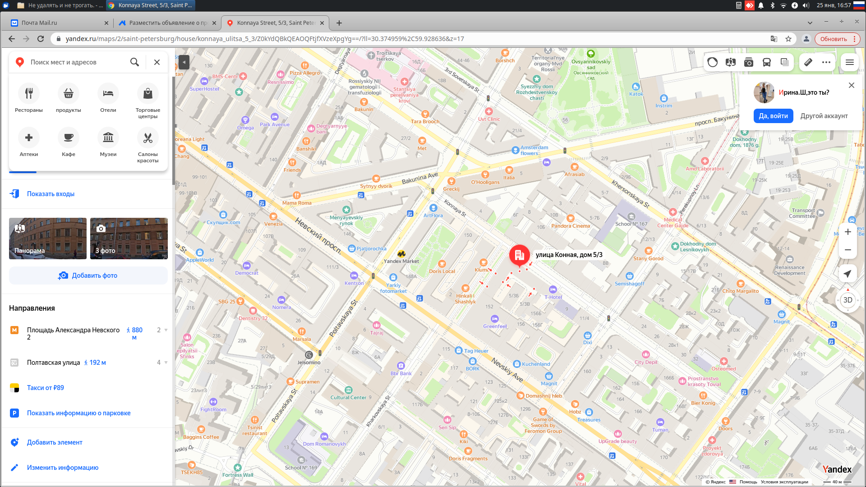This screenshot has width=866, height=487.
Task: Open the Панорама thumbnail
Action: click(x=48, y=239)
